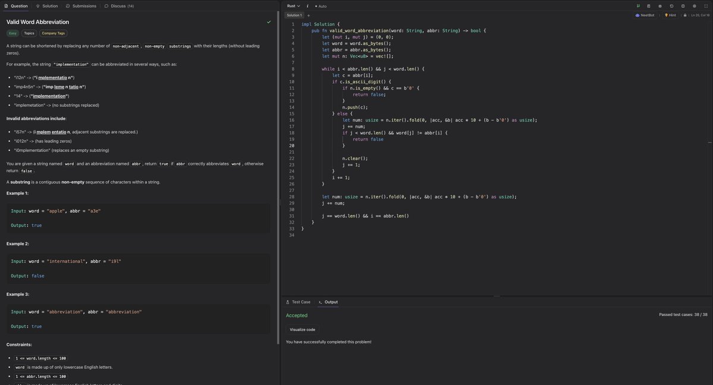This screenshot has height=385, width=713.
Task: Click the Valid Word Abbreviation title
Action: coord(37,22)
